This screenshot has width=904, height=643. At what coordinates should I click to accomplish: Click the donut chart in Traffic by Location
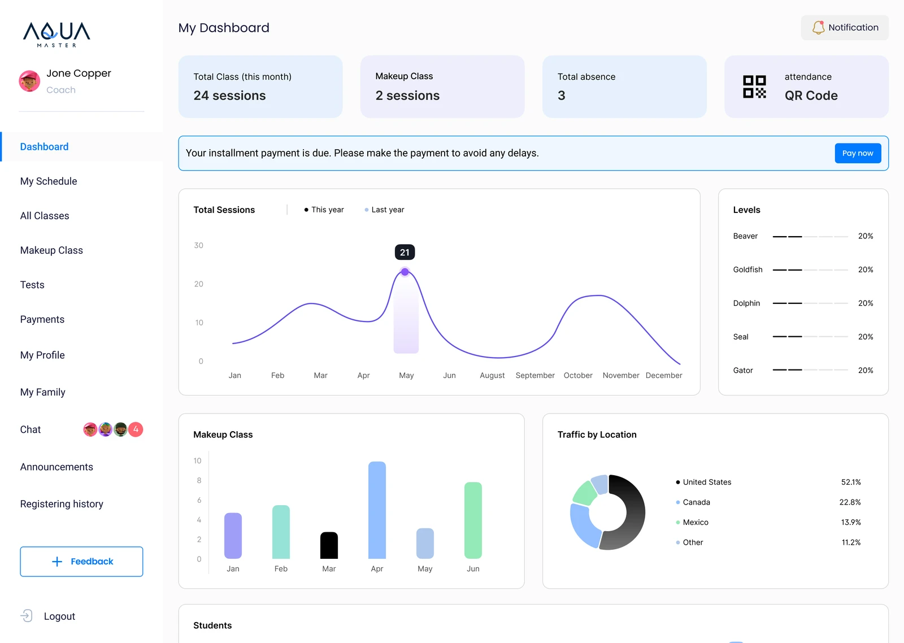click(607, 512)
